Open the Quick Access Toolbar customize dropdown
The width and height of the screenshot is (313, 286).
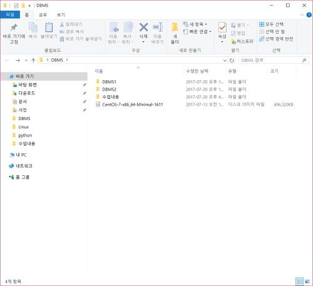coord(29,6)
